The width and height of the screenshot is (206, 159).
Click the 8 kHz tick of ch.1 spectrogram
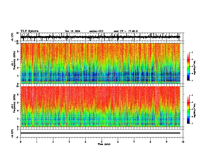18,51
